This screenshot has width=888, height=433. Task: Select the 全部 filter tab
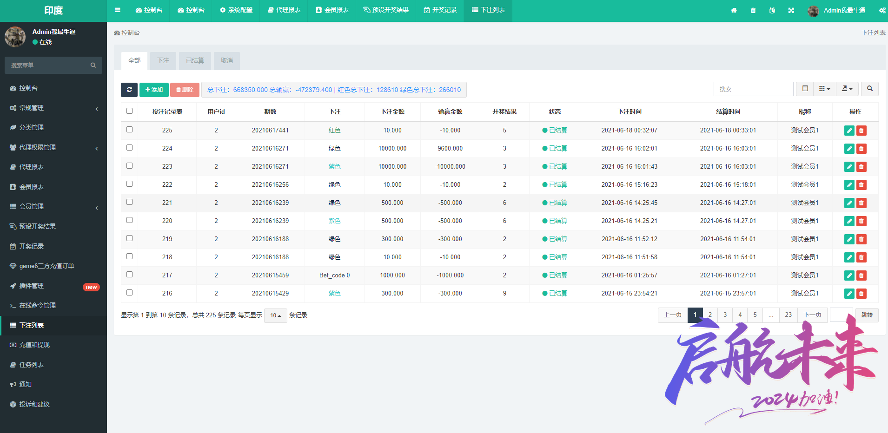pos(134,61)
